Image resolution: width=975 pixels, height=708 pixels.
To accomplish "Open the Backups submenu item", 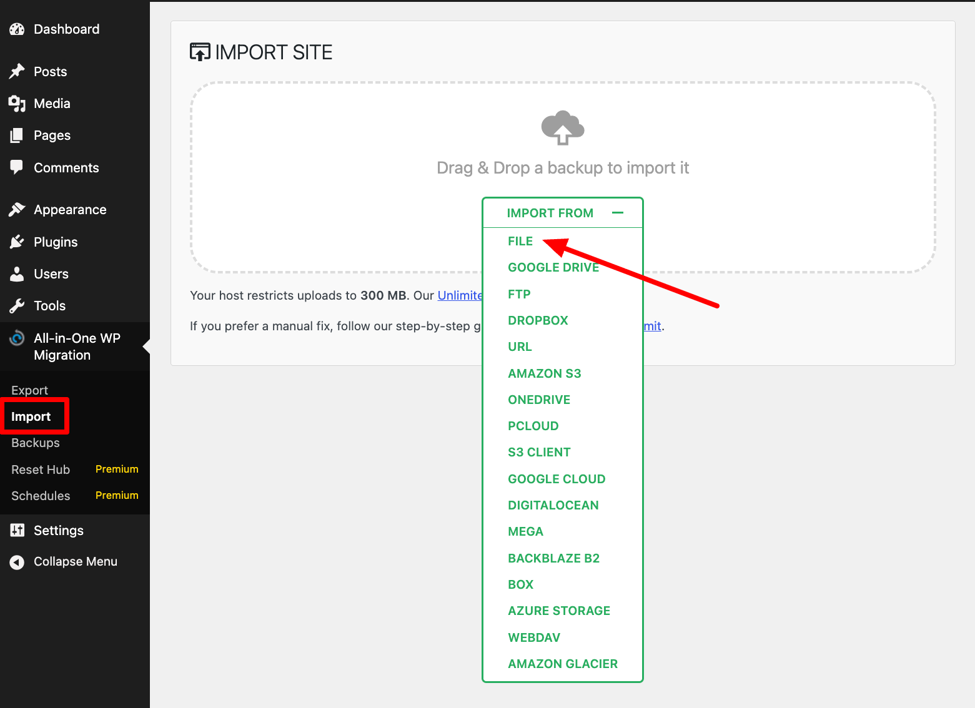I will 36,443.
